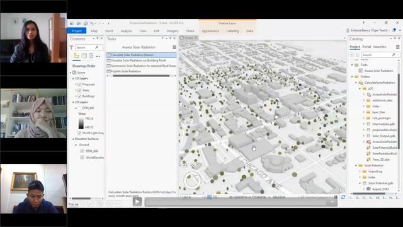Screen dimensions: 403x227
Task: Switch to the Map ribbon tab
Action: 94,31
